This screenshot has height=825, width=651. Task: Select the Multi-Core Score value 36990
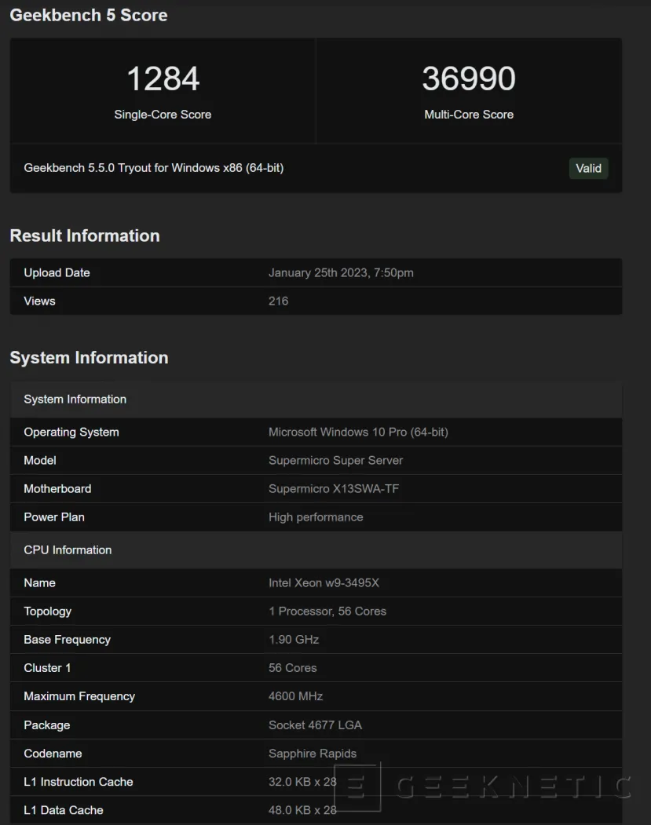pos(468,79)
